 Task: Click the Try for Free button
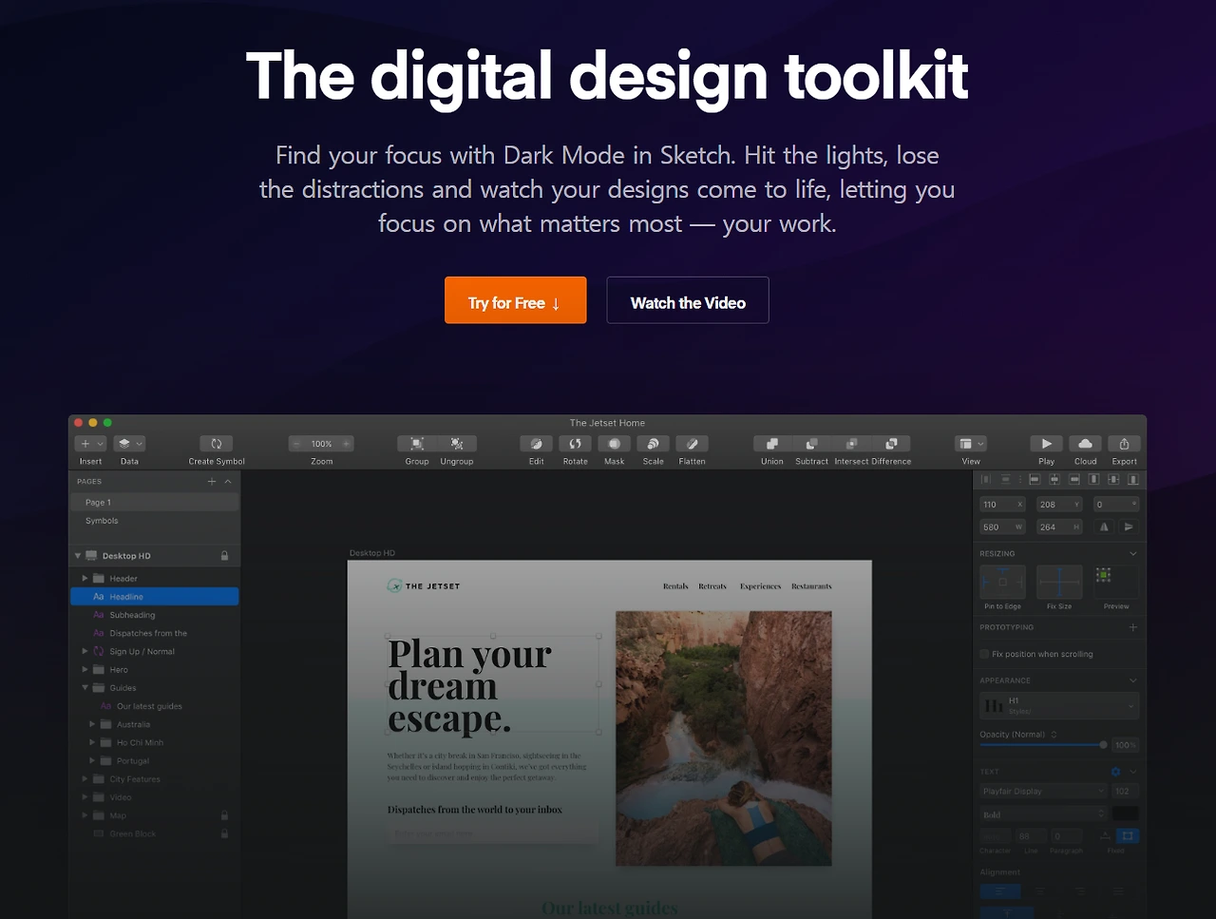point(516,300)
